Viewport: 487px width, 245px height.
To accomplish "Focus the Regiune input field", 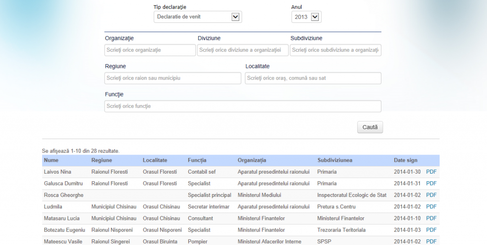I will (x=173, y=78).
